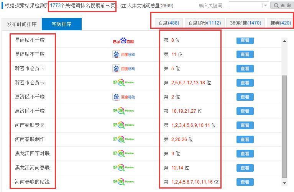294x192 pixels.
Task: Filter by 搜狗(420) tab
Action: coord(281,23)
